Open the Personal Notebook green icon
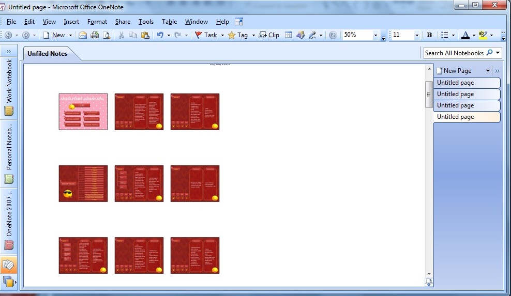Viewport: 511px width, 296px height. coord(9,179)
